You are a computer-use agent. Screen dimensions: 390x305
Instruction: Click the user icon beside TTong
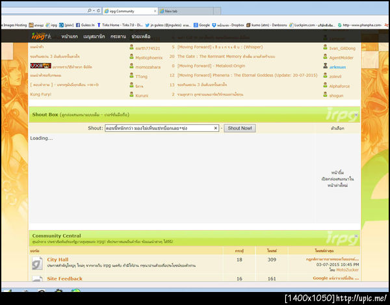point(131,75)
